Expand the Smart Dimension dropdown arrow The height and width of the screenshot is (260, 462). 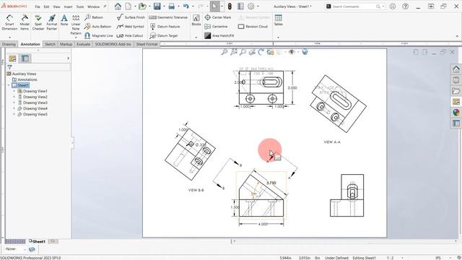tap(9, 37)
